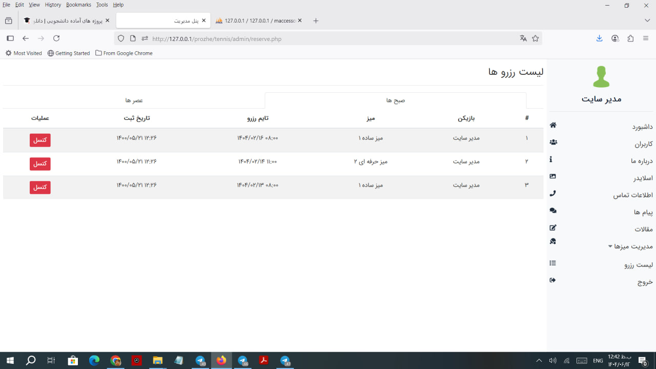The height and width of the screenshot is (369, 656).
Task: Open the Firefox list all tabs dropdown
Action: (x=647, y=20)
